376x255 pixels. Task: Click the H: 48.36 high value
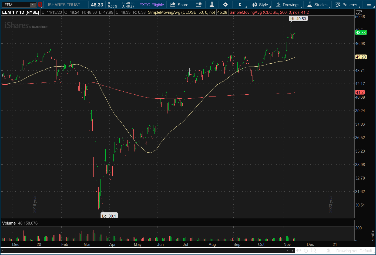pos(89,12)
